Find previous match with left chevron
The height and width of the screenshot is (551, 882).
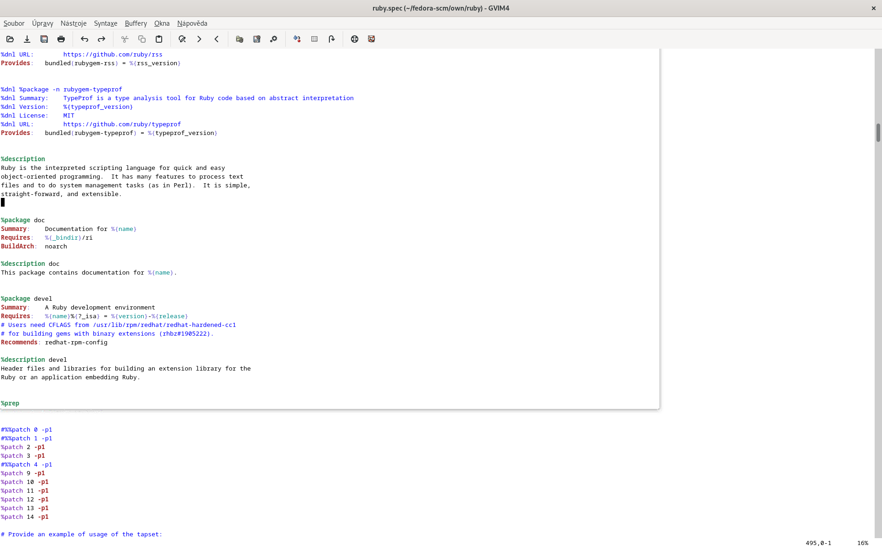click(216, 39)
